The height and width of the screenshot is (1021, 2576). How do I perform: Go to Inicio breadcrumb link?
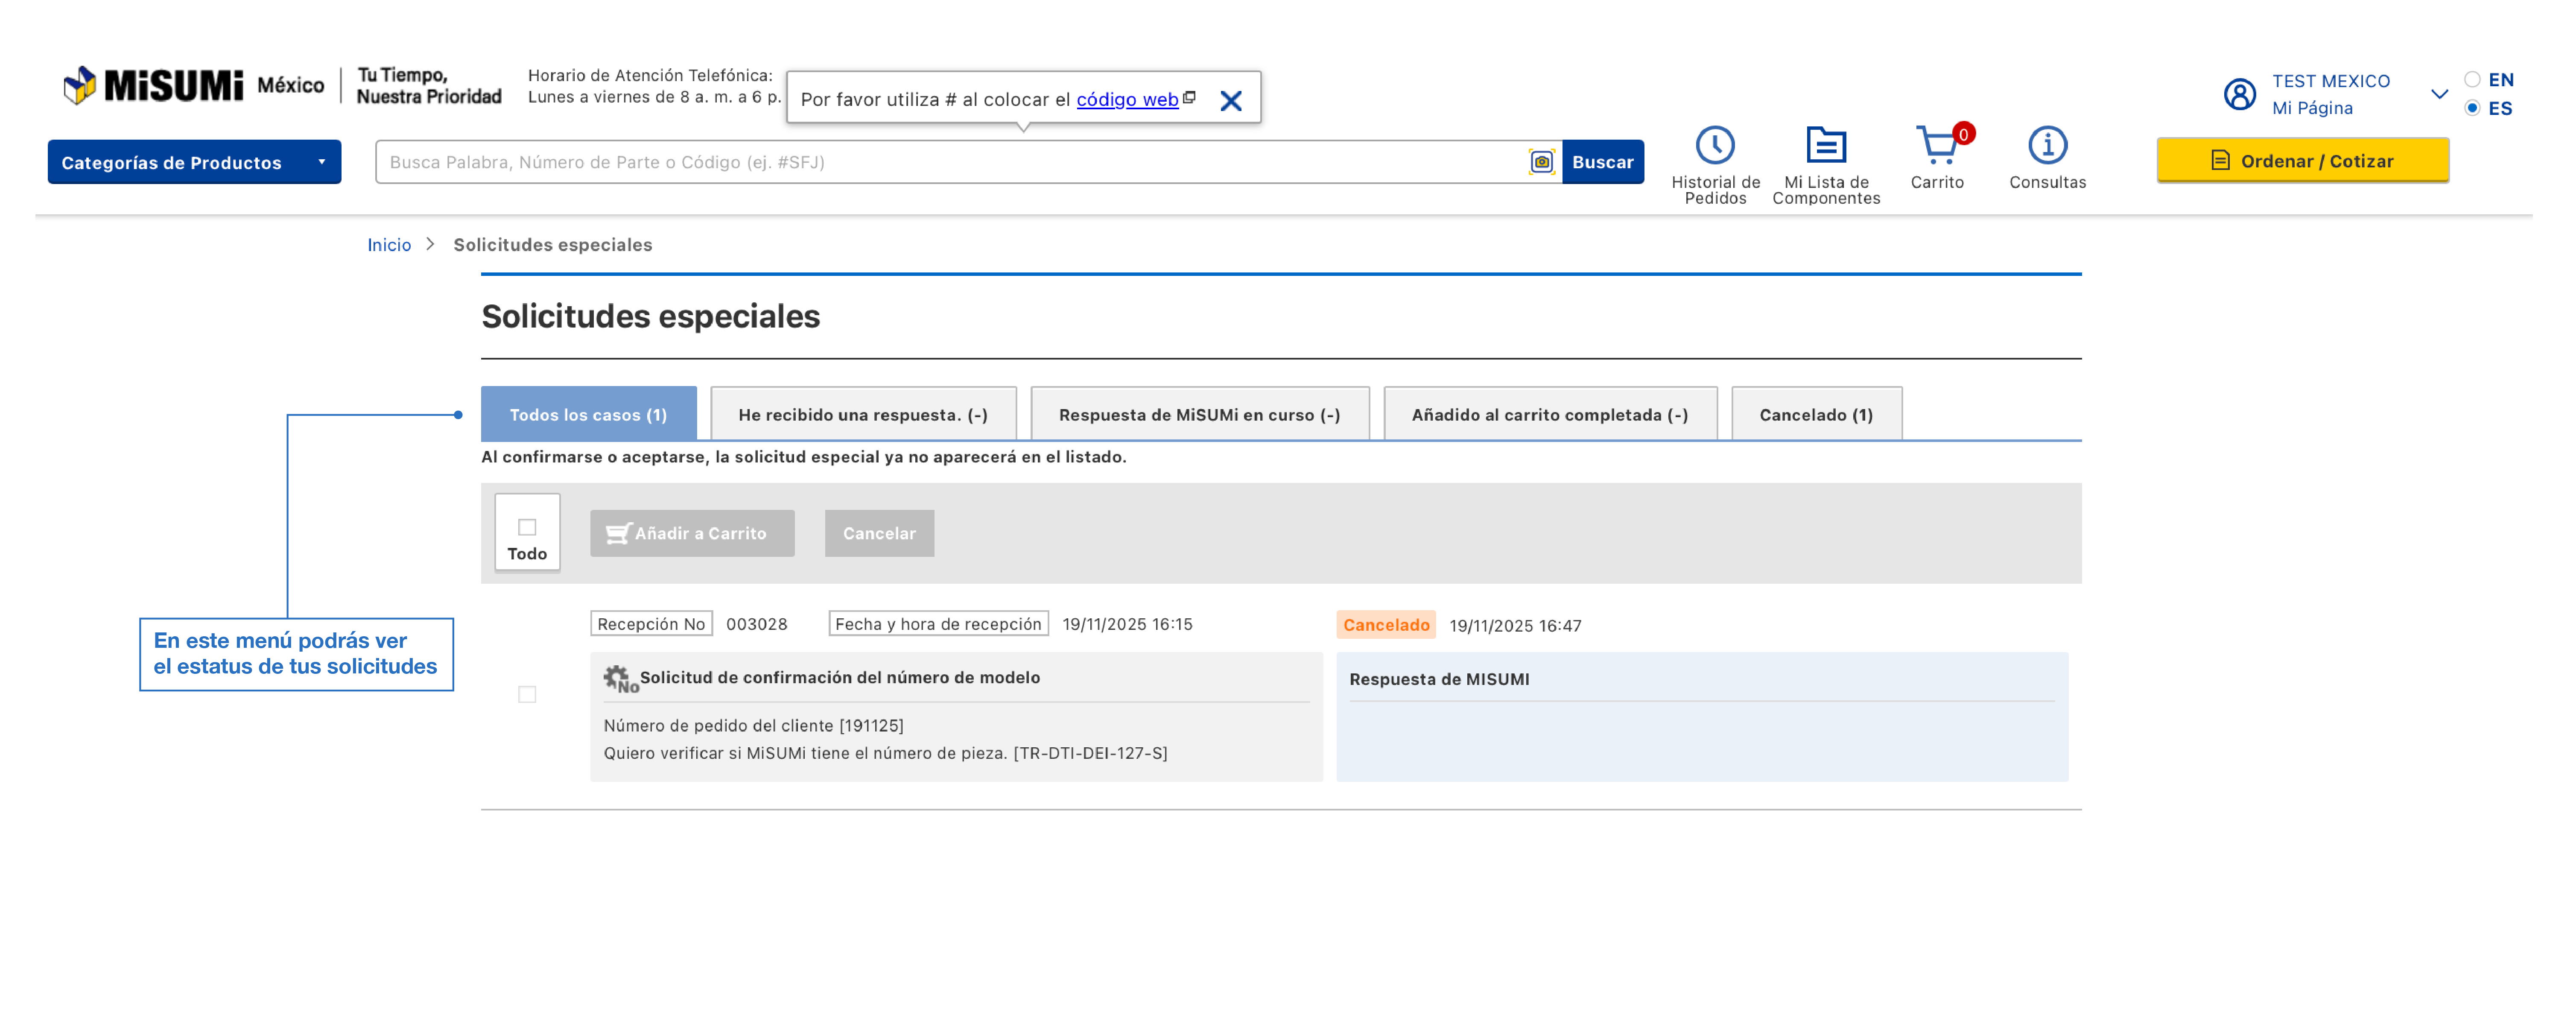pos(389,245)
